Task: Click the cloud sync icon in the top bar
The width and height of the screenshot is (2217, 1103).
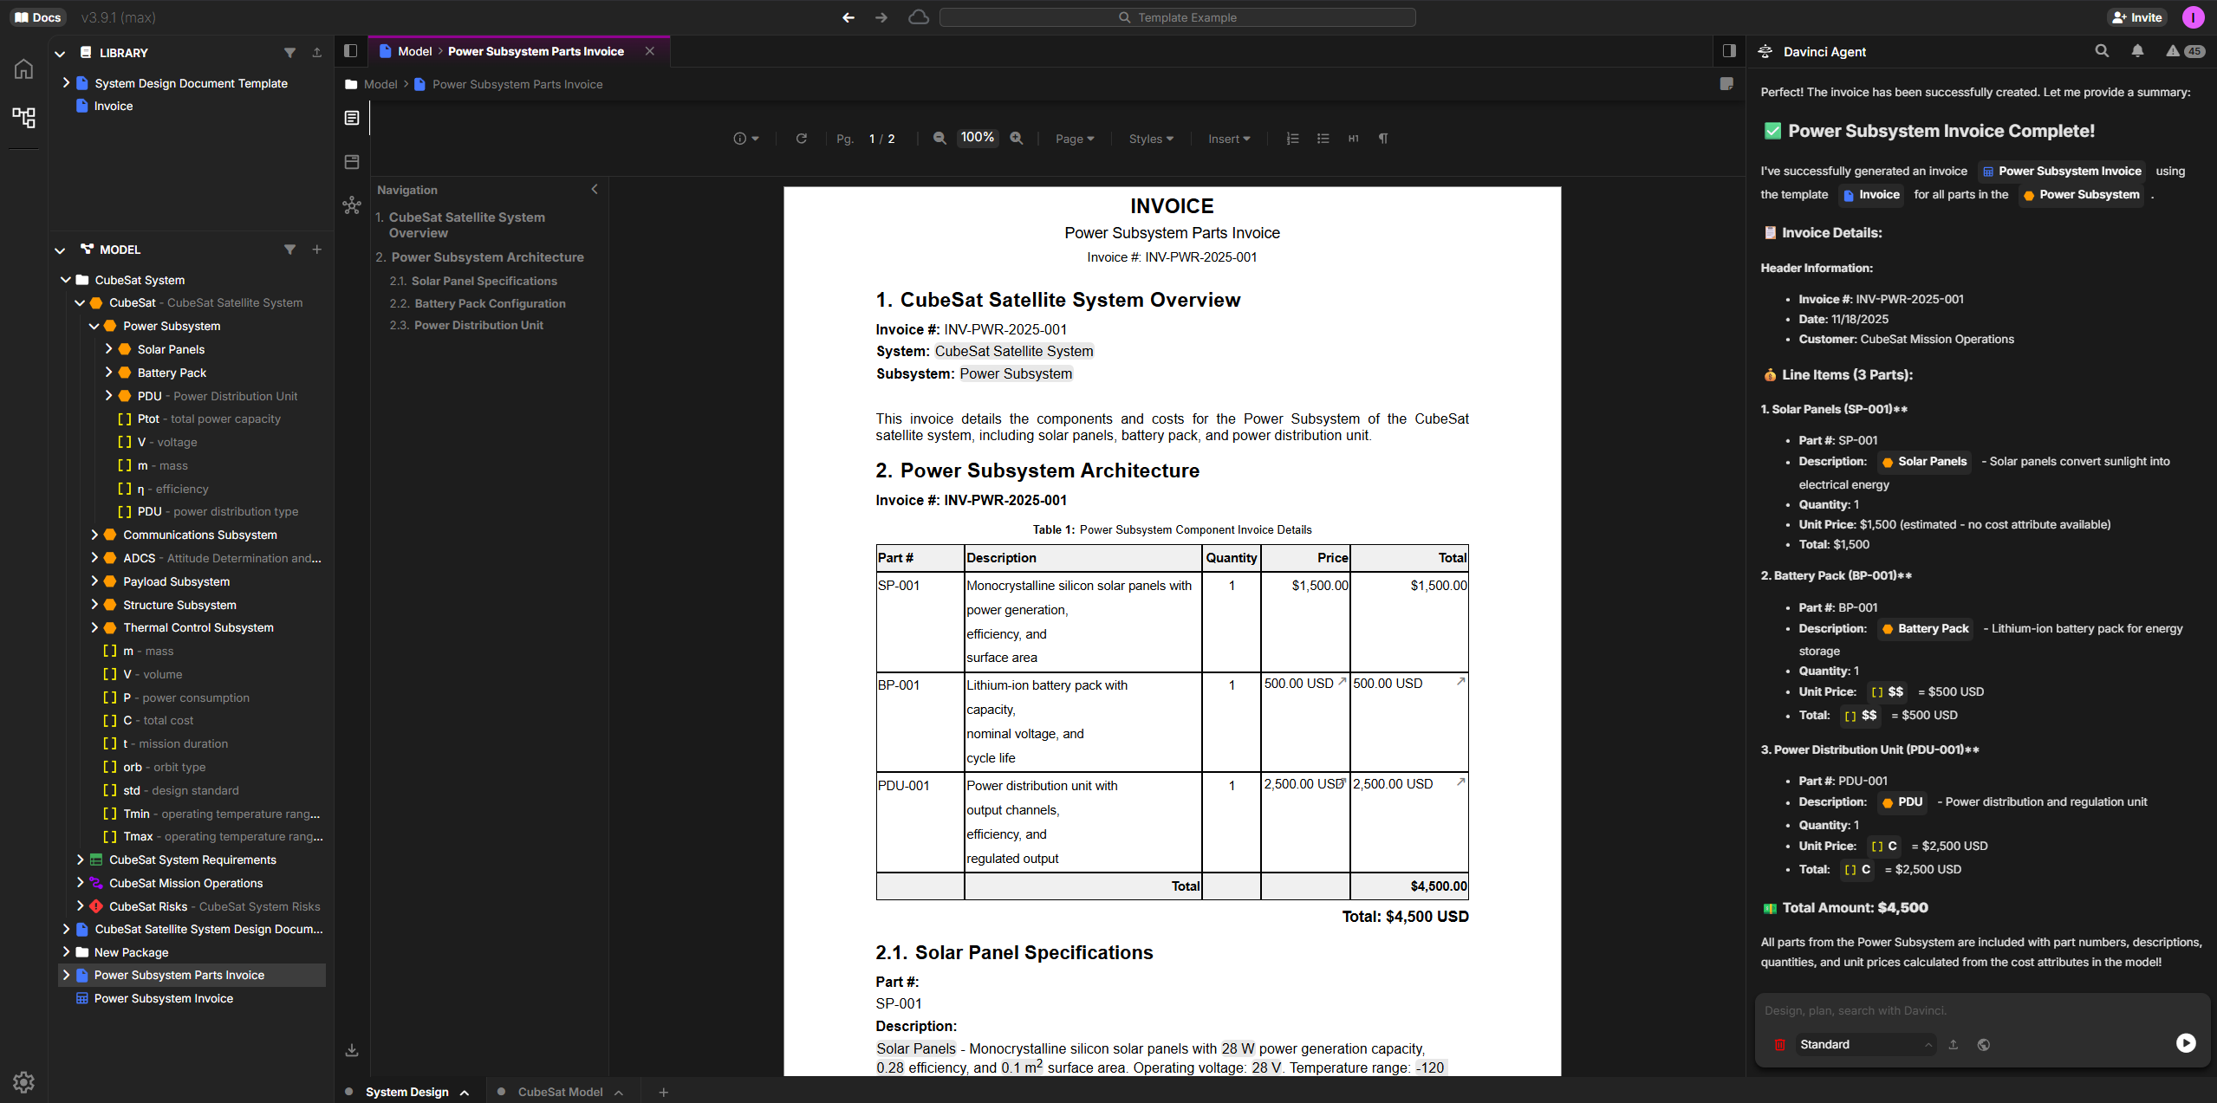Action: point(917,16)
